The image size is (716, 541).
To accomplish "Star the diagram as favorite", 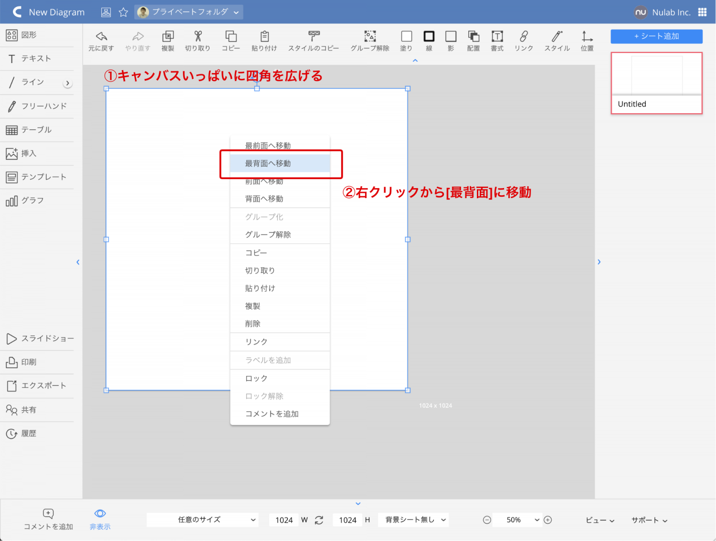I will 123,12.
